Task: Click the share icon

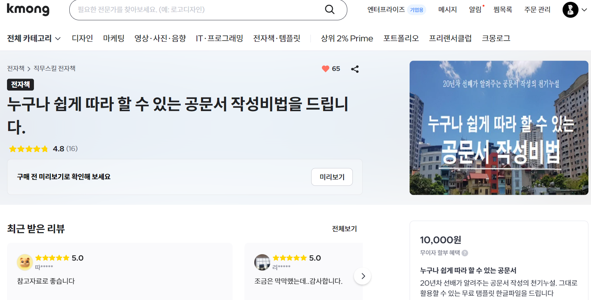Action: coord(355,69)
